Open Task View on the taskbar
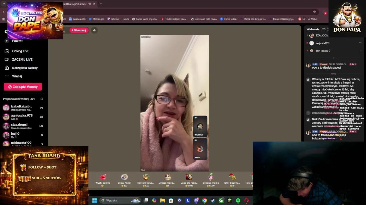Image resolution: width=366 pixels, height=205 pixels. [146, 200]
